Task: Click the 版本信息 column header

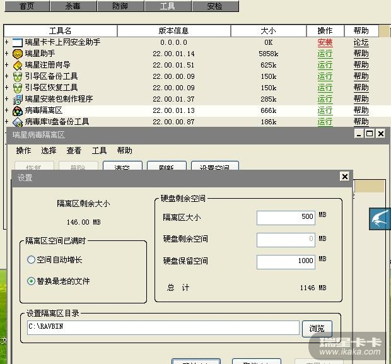Action: [174, 31]
